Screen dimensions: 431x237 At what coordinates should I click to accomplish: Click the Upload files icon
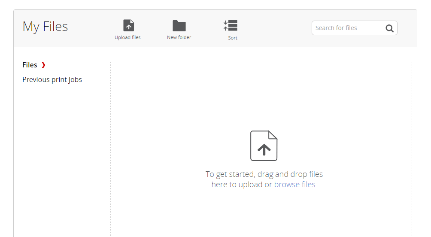pos(128,26)
